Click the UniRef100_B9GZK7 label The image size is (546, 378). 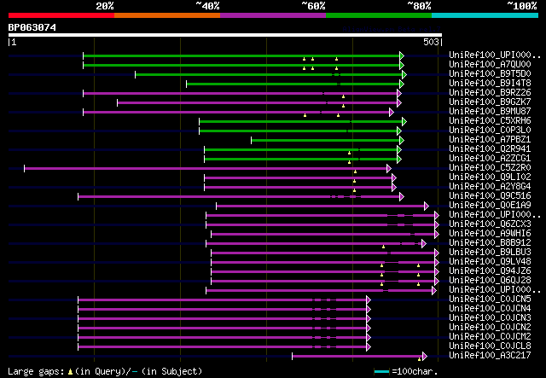click(490, 102)
